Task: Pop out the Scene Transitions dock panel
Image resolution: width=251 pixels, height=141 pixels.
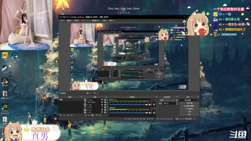Action: pos(177,97)
